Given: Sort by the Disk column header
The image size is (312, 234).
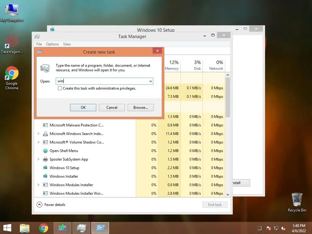Looking at the screenshot, I should pyautogui.click(x=192, y=65).
